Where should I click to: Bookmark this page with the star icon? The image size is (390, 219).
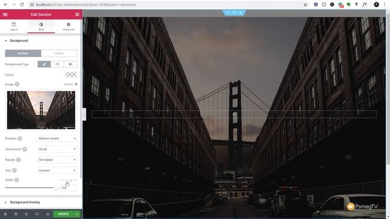(305, 5)
